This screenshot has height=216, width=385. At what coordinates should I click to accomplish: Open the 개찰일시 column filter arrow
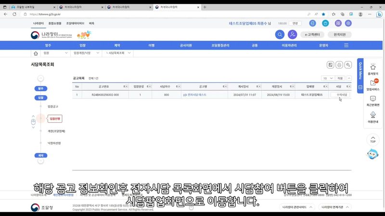(x=293, y=86)
